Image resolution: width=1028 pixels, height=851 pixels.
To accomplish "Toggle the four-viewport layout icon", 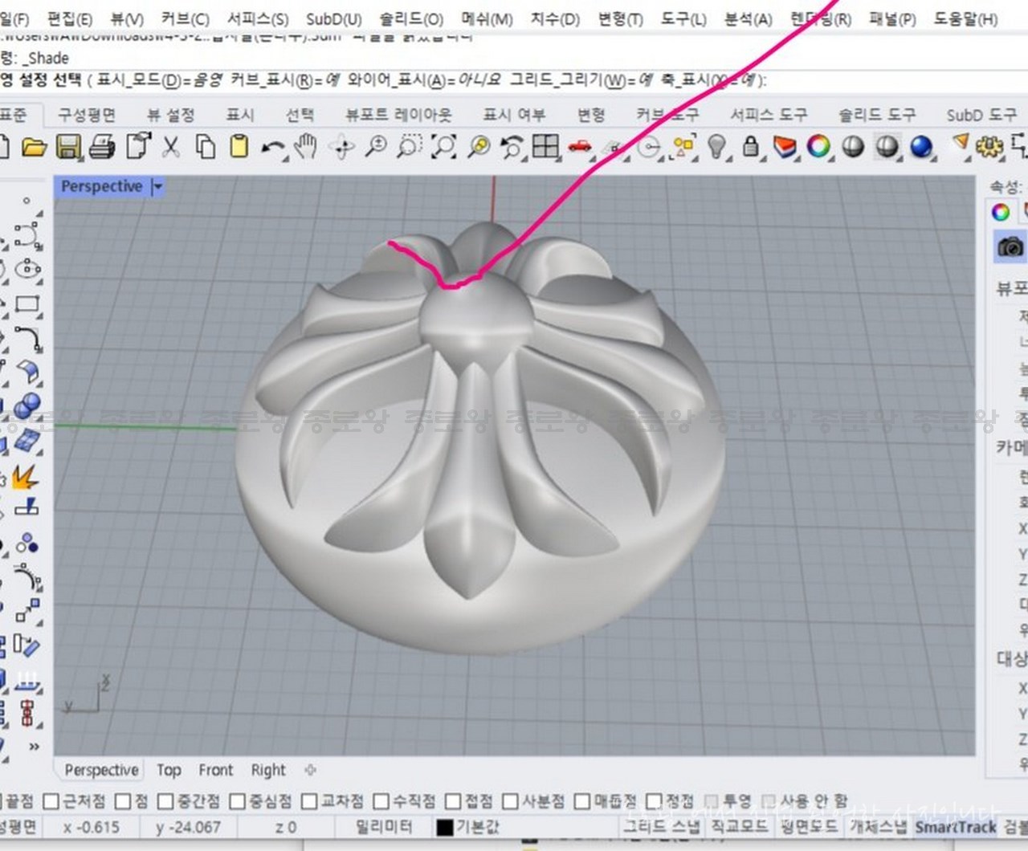I will tap(546, 147).
